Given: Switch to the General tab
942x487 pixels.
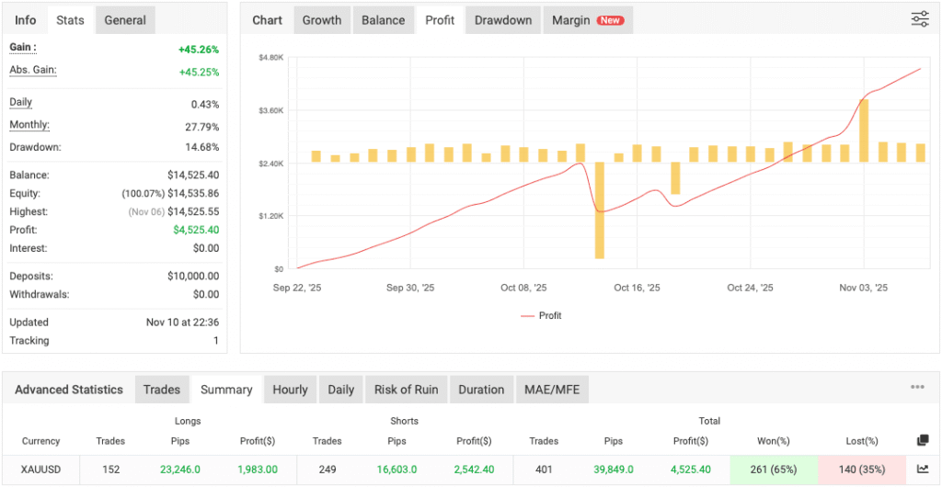Looking at the screenshot, I should click(125, 20).
